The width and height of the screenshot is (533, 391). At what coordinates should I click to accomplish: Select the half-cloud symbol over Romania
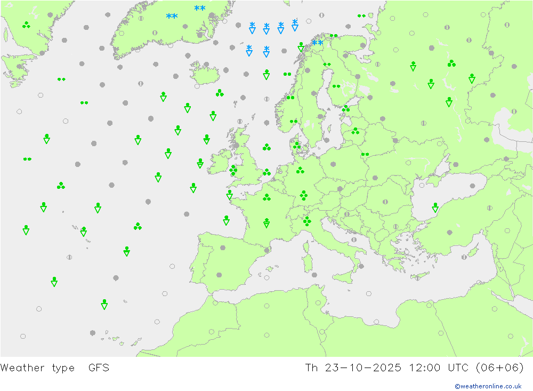[385, 202]
